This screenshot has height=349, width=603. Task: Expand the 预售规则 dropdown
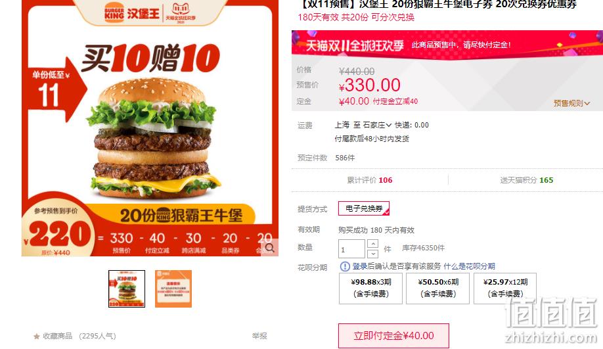(571, 103)
